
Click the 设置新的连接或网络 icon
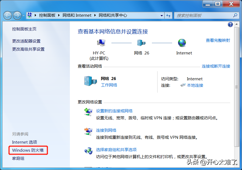point(88,112)
